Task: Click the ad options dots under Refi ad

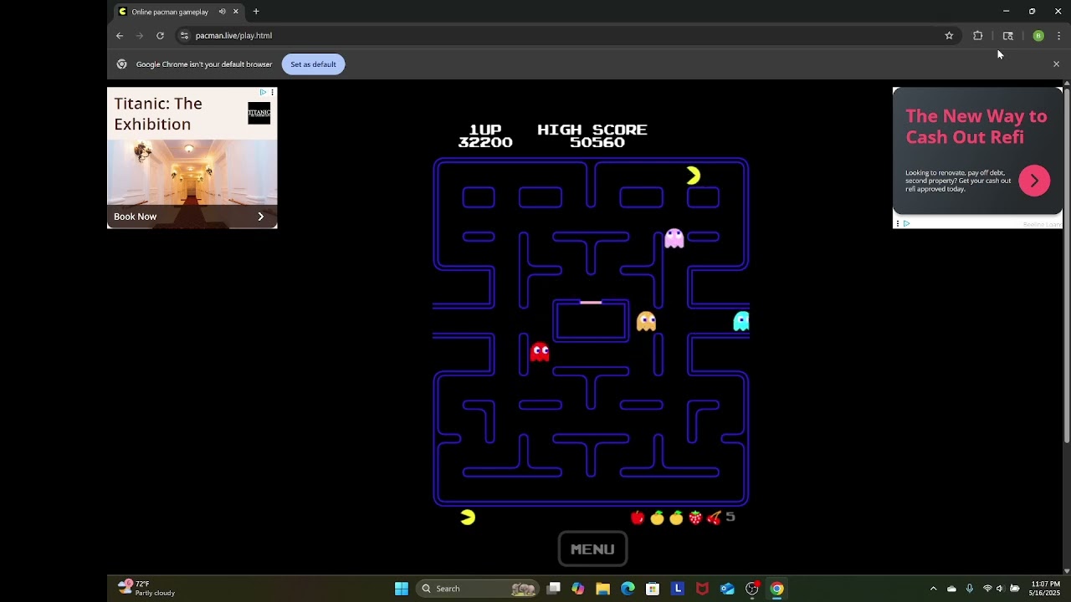Action: pos(897,223)
